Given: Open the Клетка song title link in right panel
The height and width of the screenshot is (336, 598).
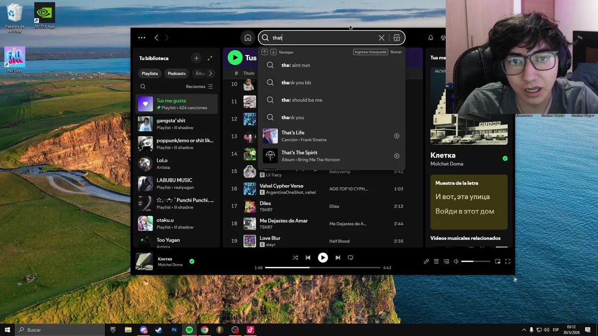Looking at the screenshot, I should pyautogui.click(x=443, y=155).
